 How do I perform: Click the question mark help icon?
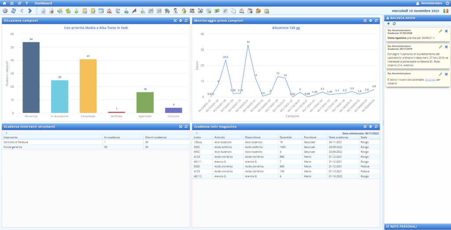point(27,3)
